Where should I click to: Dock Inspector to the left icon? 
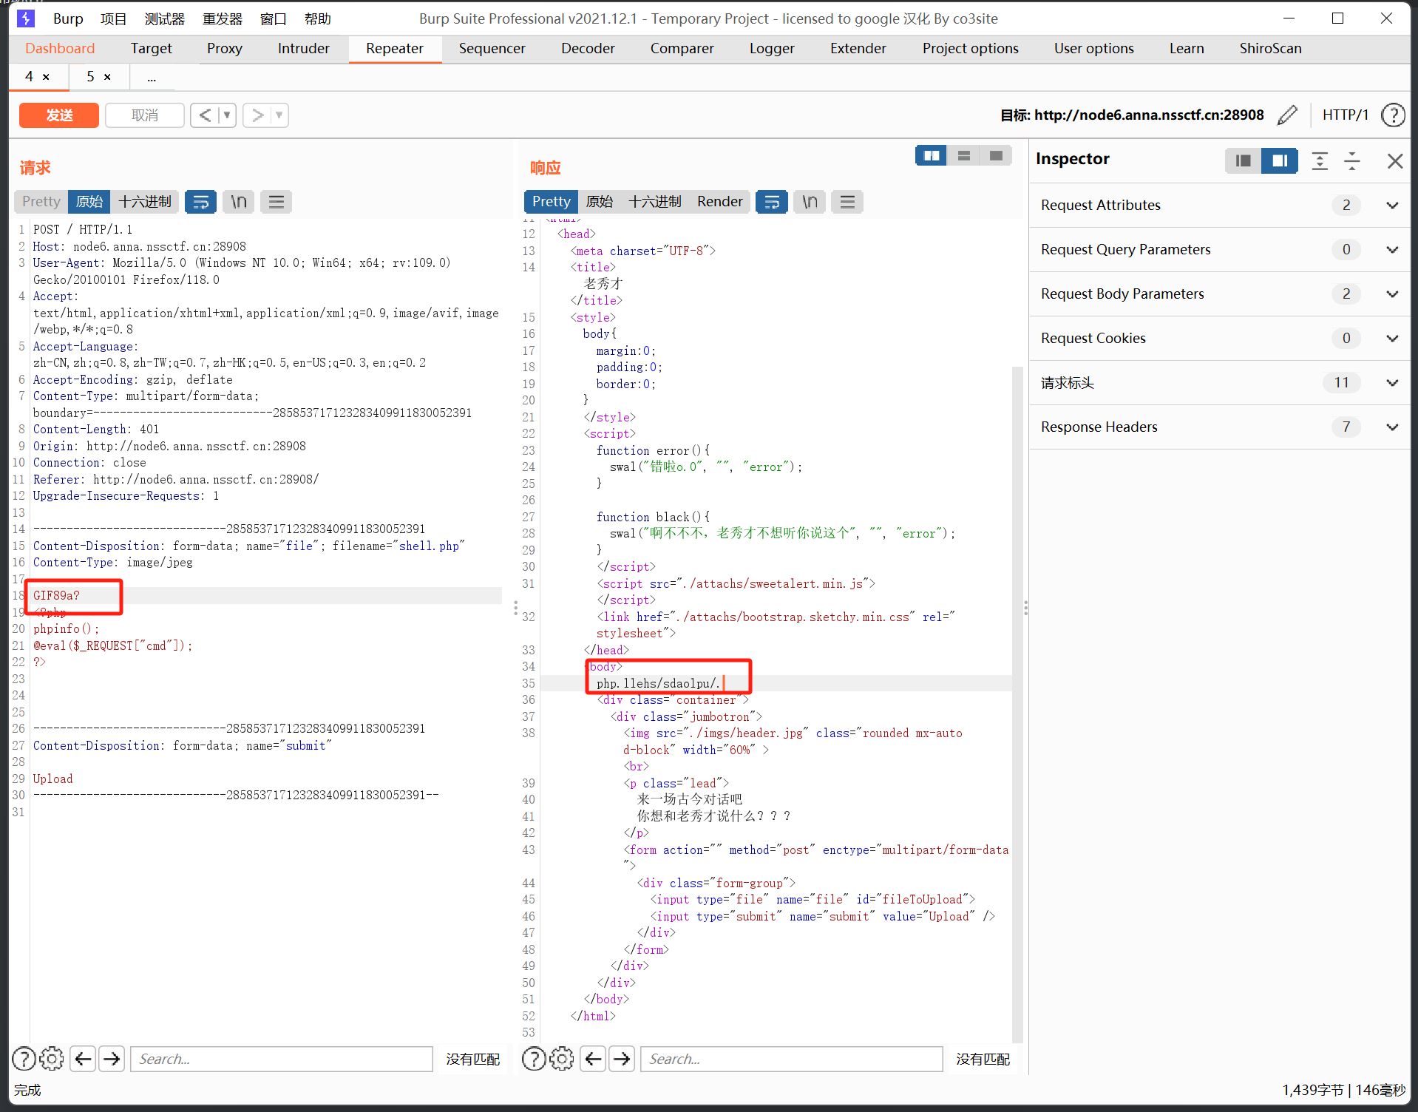pyautogui.click(x=1243, y=160)
